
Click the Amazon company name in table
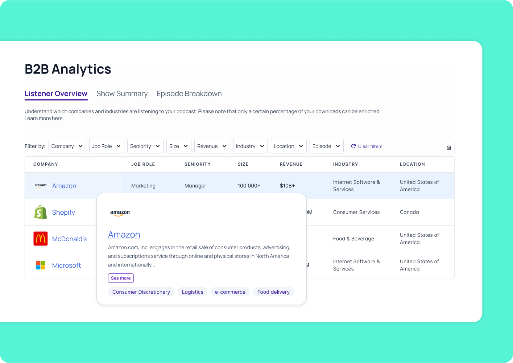64,186
